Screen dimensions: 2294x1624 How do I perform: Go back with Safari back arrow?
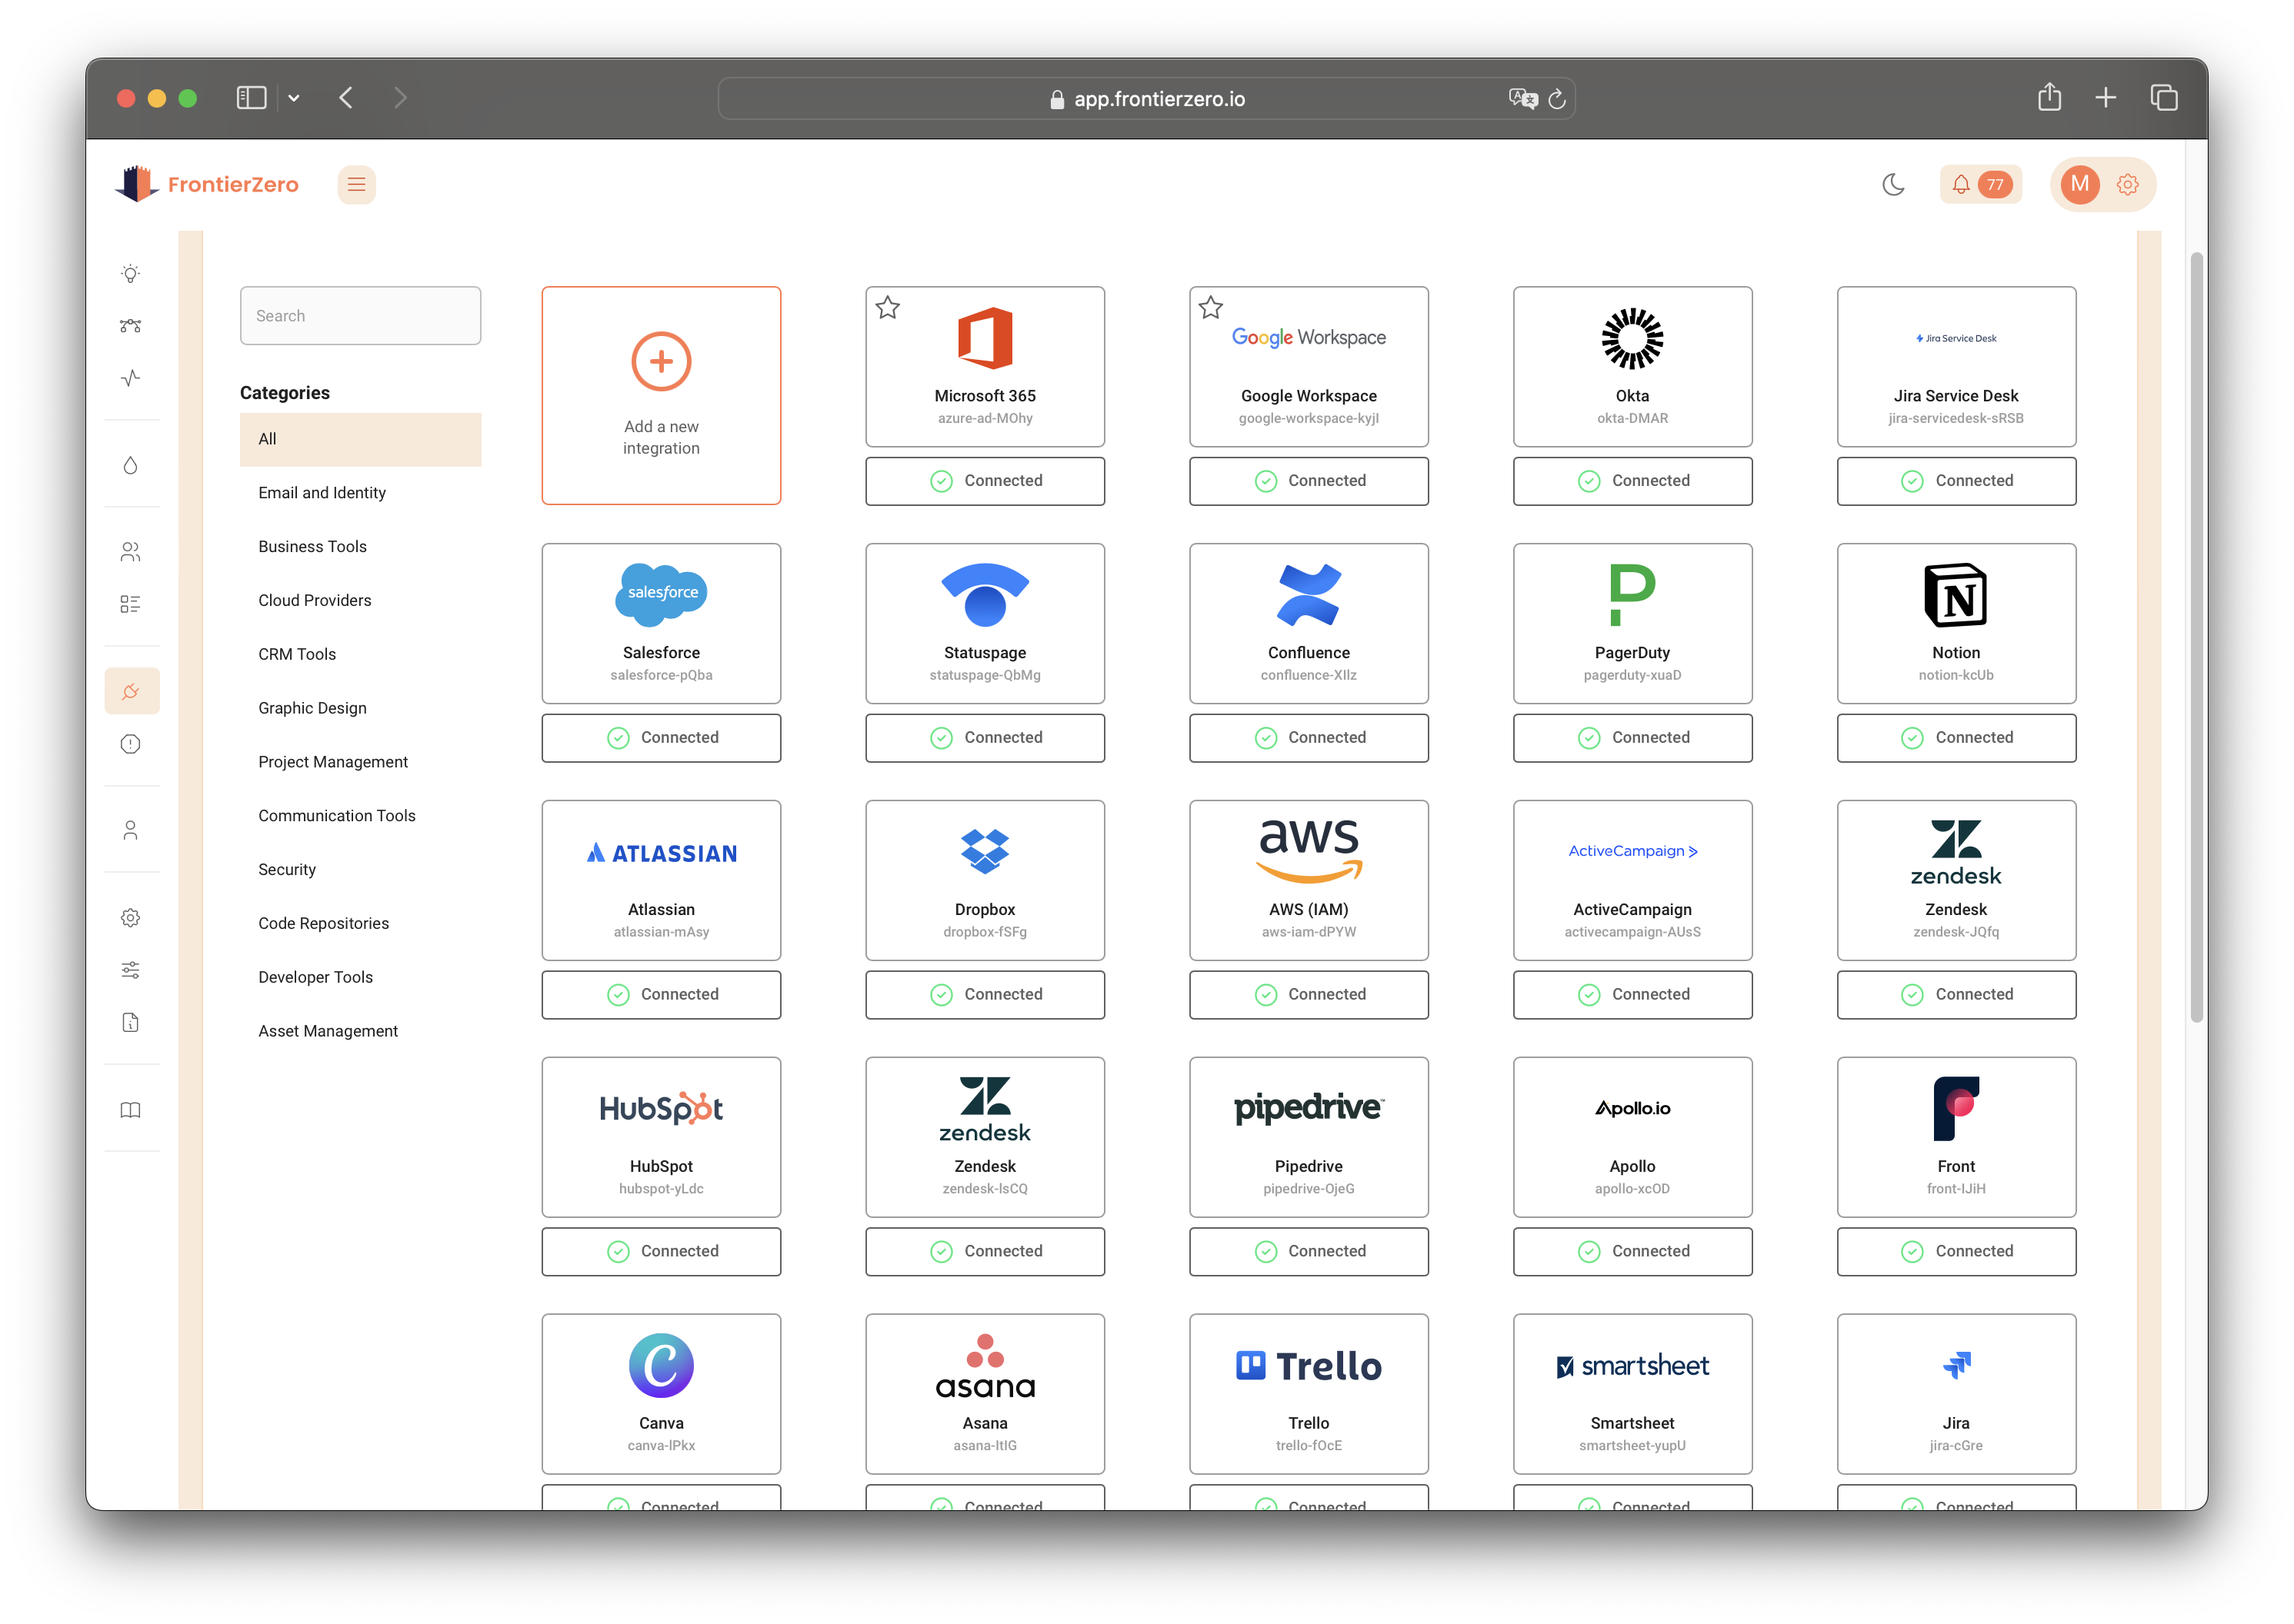click(346, 98)
